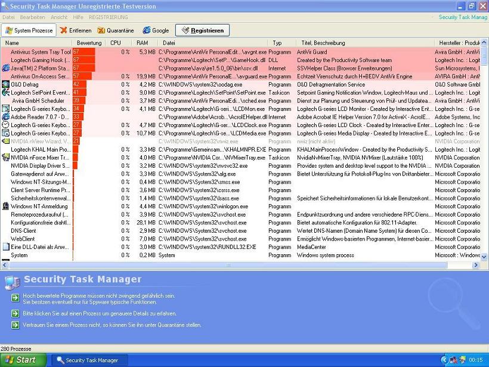
Task: Sort by the Bewertung column header
Action: [89, 43]
